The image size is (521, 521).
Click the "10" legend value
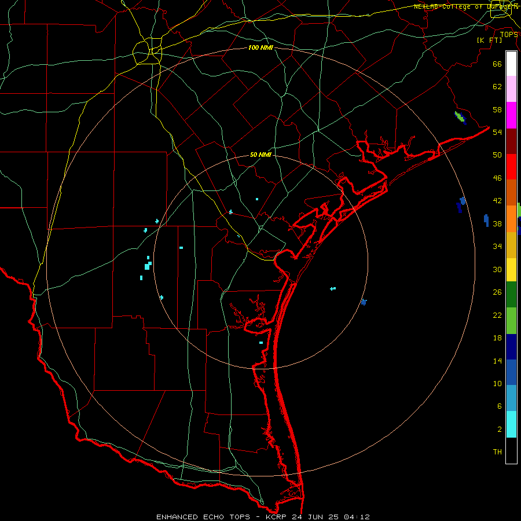[x=497, y=383]
